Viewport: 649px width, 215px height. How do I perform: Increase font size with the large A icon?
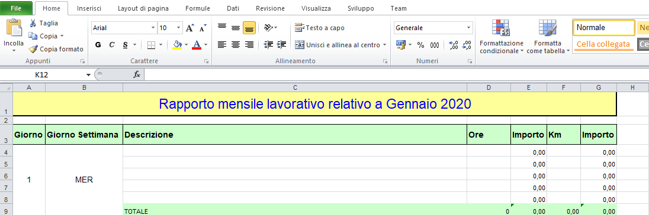coord(189,28)
